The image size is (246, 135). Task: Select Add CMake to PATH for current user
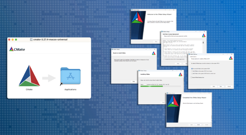pyautogui.click(x=192, y=74)
